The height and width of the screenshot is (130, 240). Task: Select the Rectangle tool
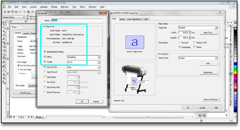[4, 46]
